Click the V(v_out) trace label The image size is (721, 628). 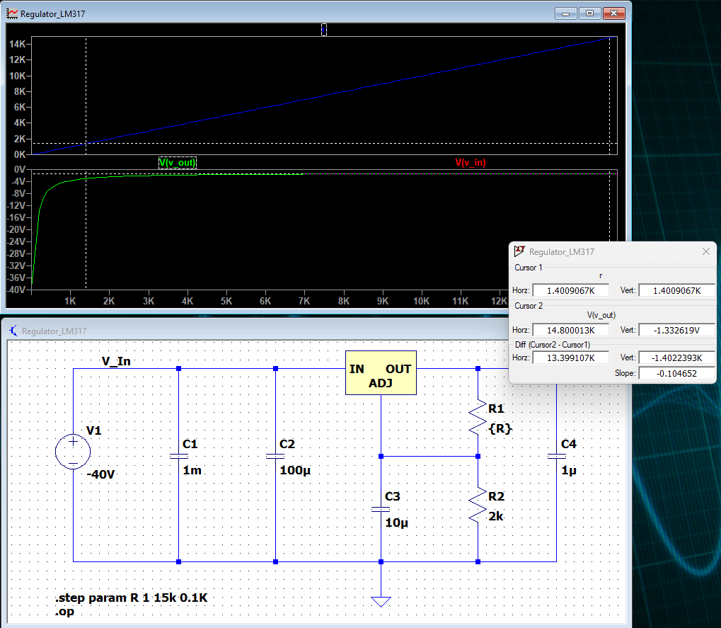pyautogui.click(x=178, y=162)
